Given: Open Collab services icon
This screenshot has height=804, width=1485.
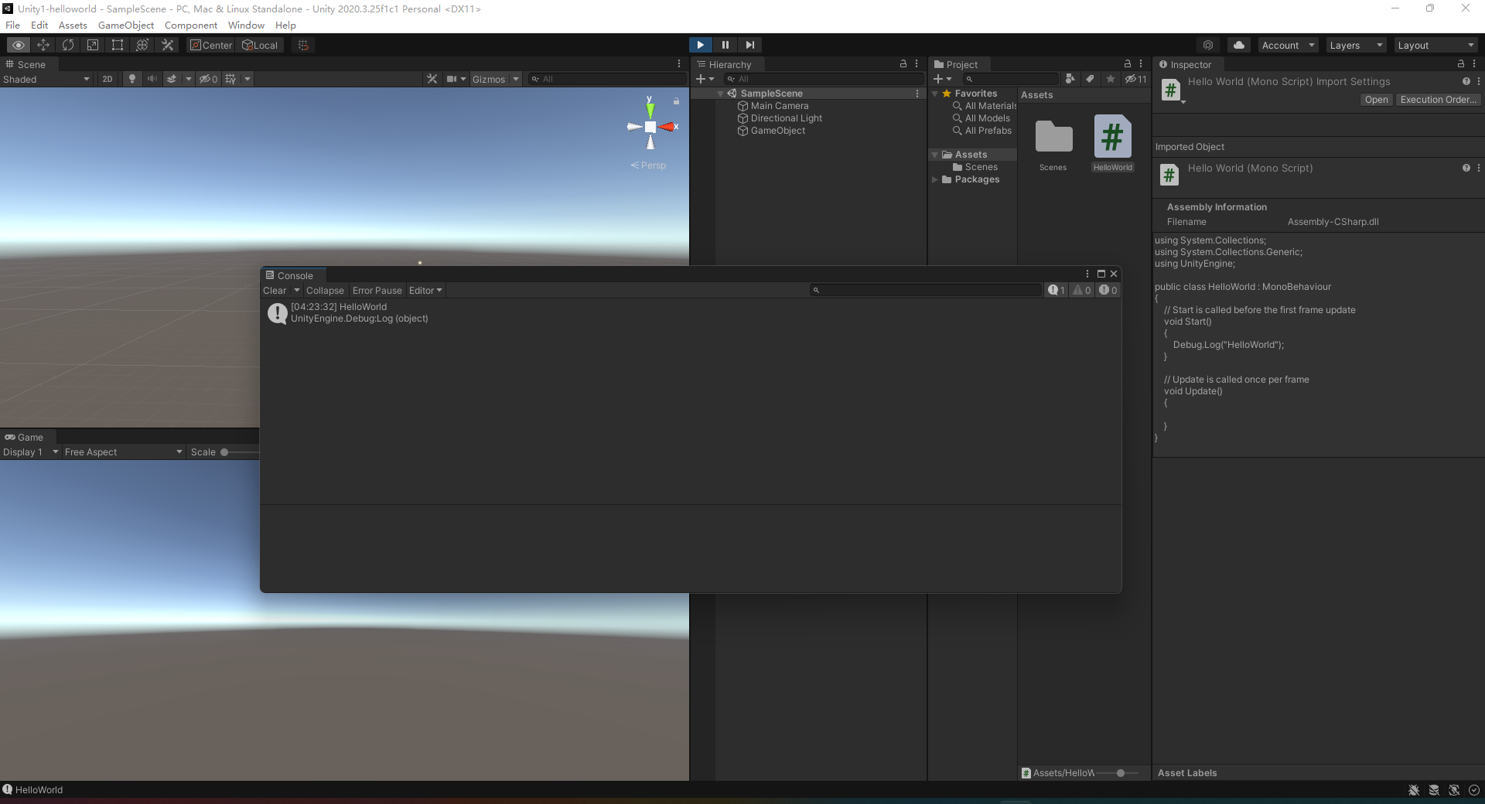Looking at the screenshot, I should point(1208,45).
